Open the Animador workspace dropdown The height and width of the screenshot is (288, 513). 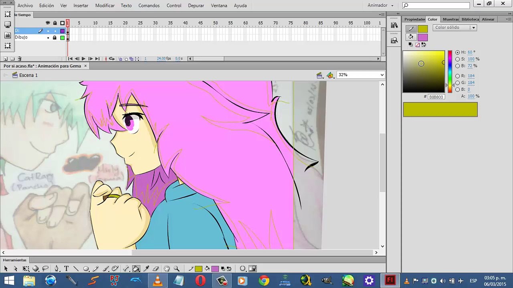(x=380, y=6)
